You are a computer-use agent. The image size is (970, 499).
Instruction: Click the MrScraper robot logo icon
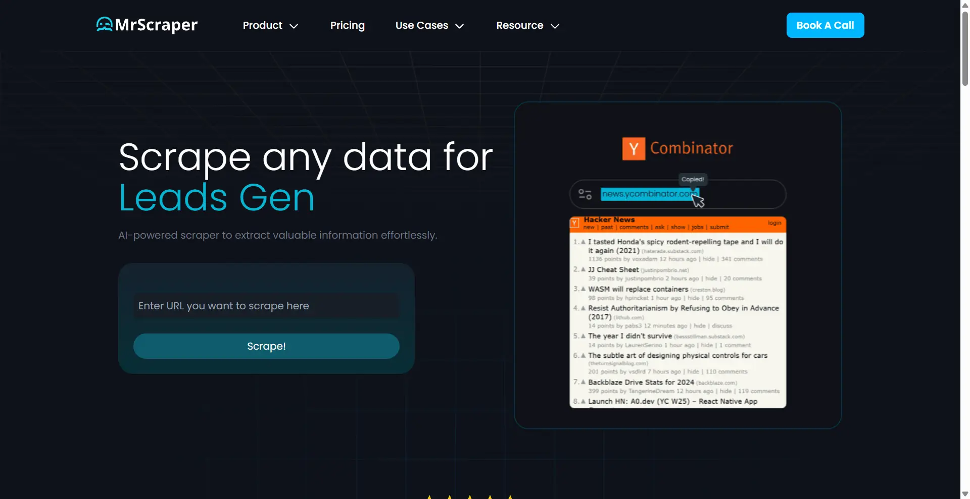[104, 24]
